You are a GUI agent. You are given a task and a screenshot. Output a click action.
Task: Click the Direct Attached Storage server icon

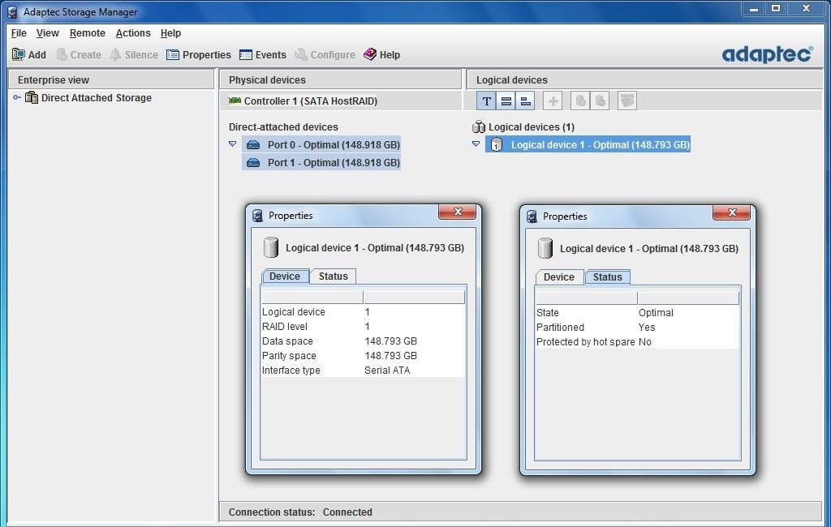[x=32, y=97]
